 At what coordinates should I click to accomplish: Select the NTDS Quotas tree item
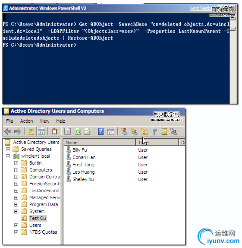pyautogui.click(x=43, y=232)
